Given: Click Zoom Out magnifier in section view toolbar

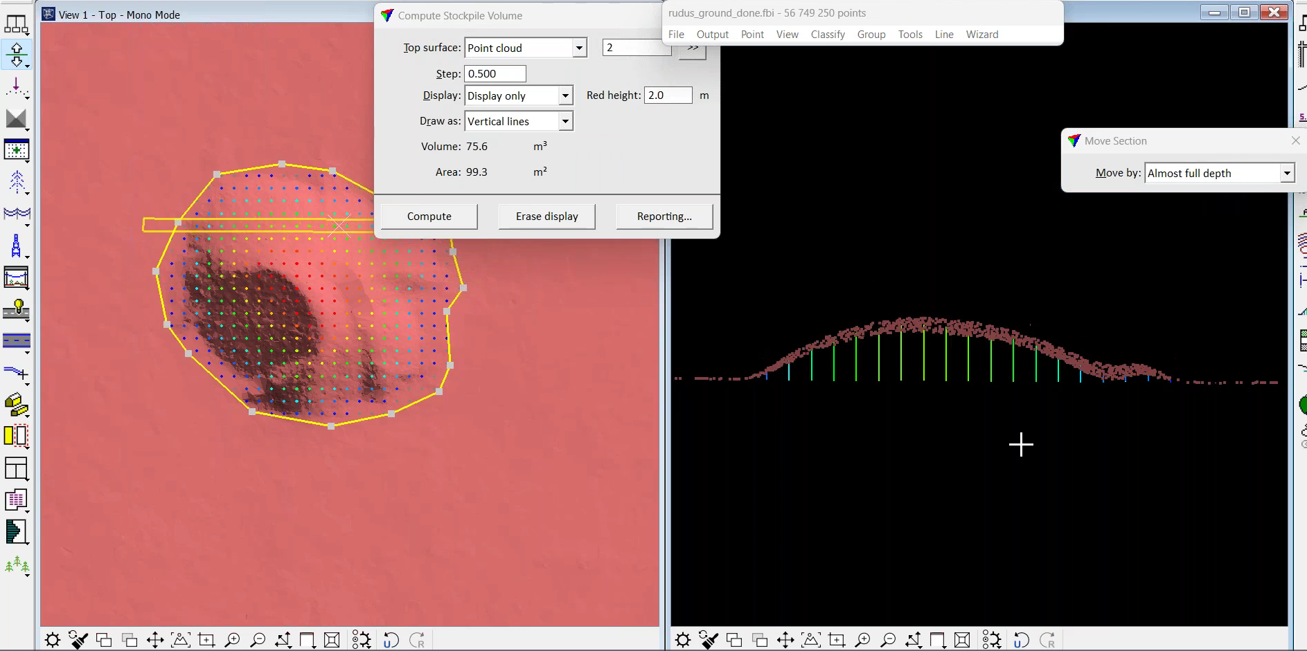Looking at the screenshot, I should click(x=888, y=640).
